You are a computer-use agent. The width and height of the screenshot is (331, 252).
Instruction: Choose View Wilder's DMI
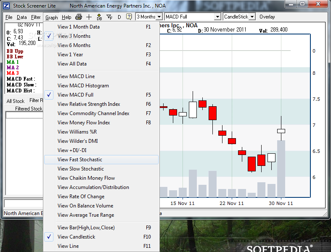point(101,141)
